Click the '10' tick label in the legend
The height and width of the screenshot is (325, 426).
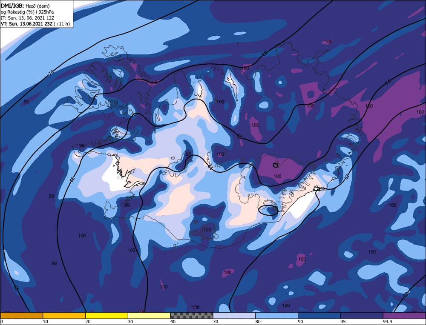tap(46, 322)
